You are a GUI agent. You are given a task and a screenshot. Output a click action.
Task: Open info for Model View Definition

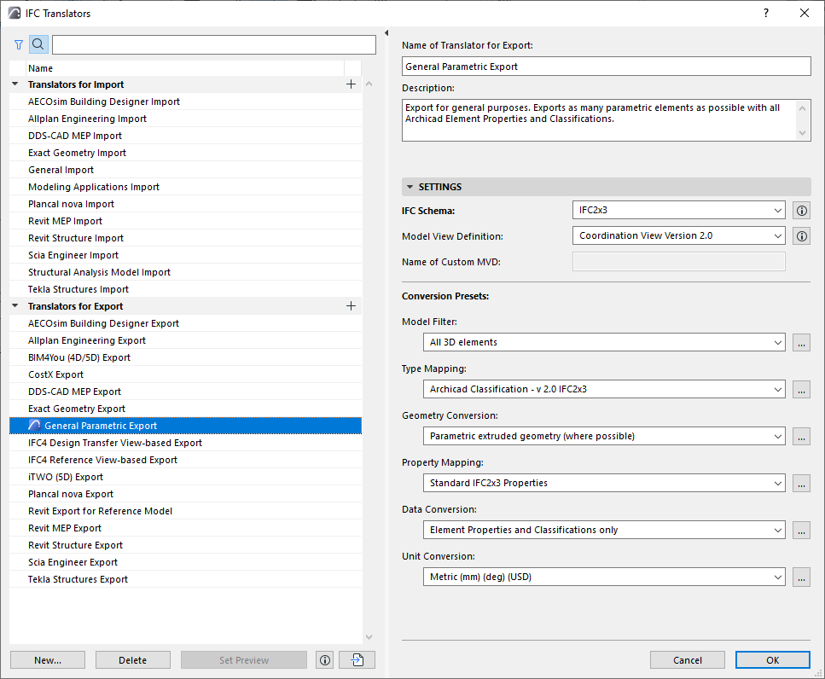click(x=801, y=236)
